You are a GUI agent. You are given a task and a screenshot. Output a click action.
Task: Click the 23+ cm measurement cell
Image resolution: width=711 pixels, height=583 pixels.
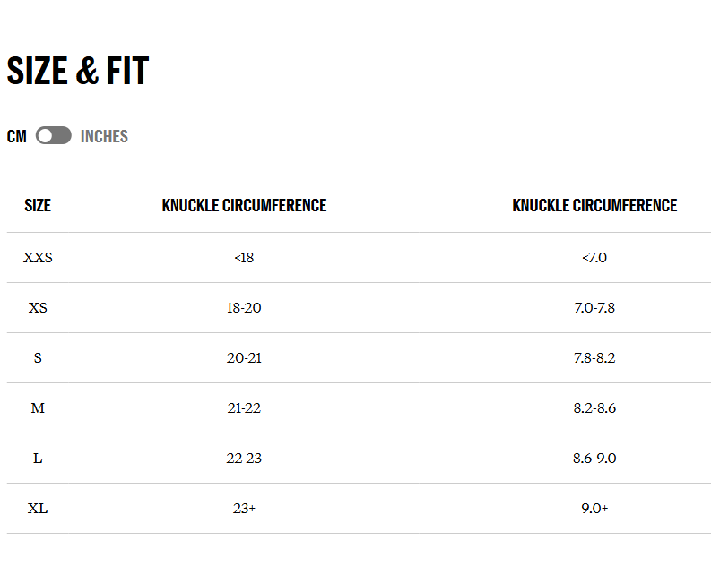[x=244, y=509]
